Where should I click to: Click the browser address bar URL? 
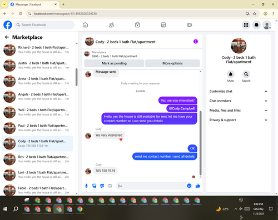(65, 14)
